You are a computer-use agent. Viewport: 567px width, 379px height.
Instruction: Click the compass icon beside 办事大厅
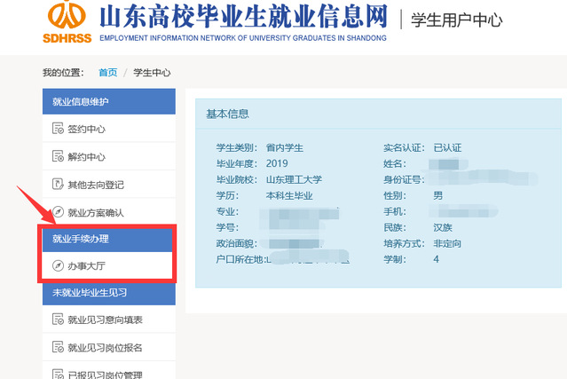click(x=59, y=265)
